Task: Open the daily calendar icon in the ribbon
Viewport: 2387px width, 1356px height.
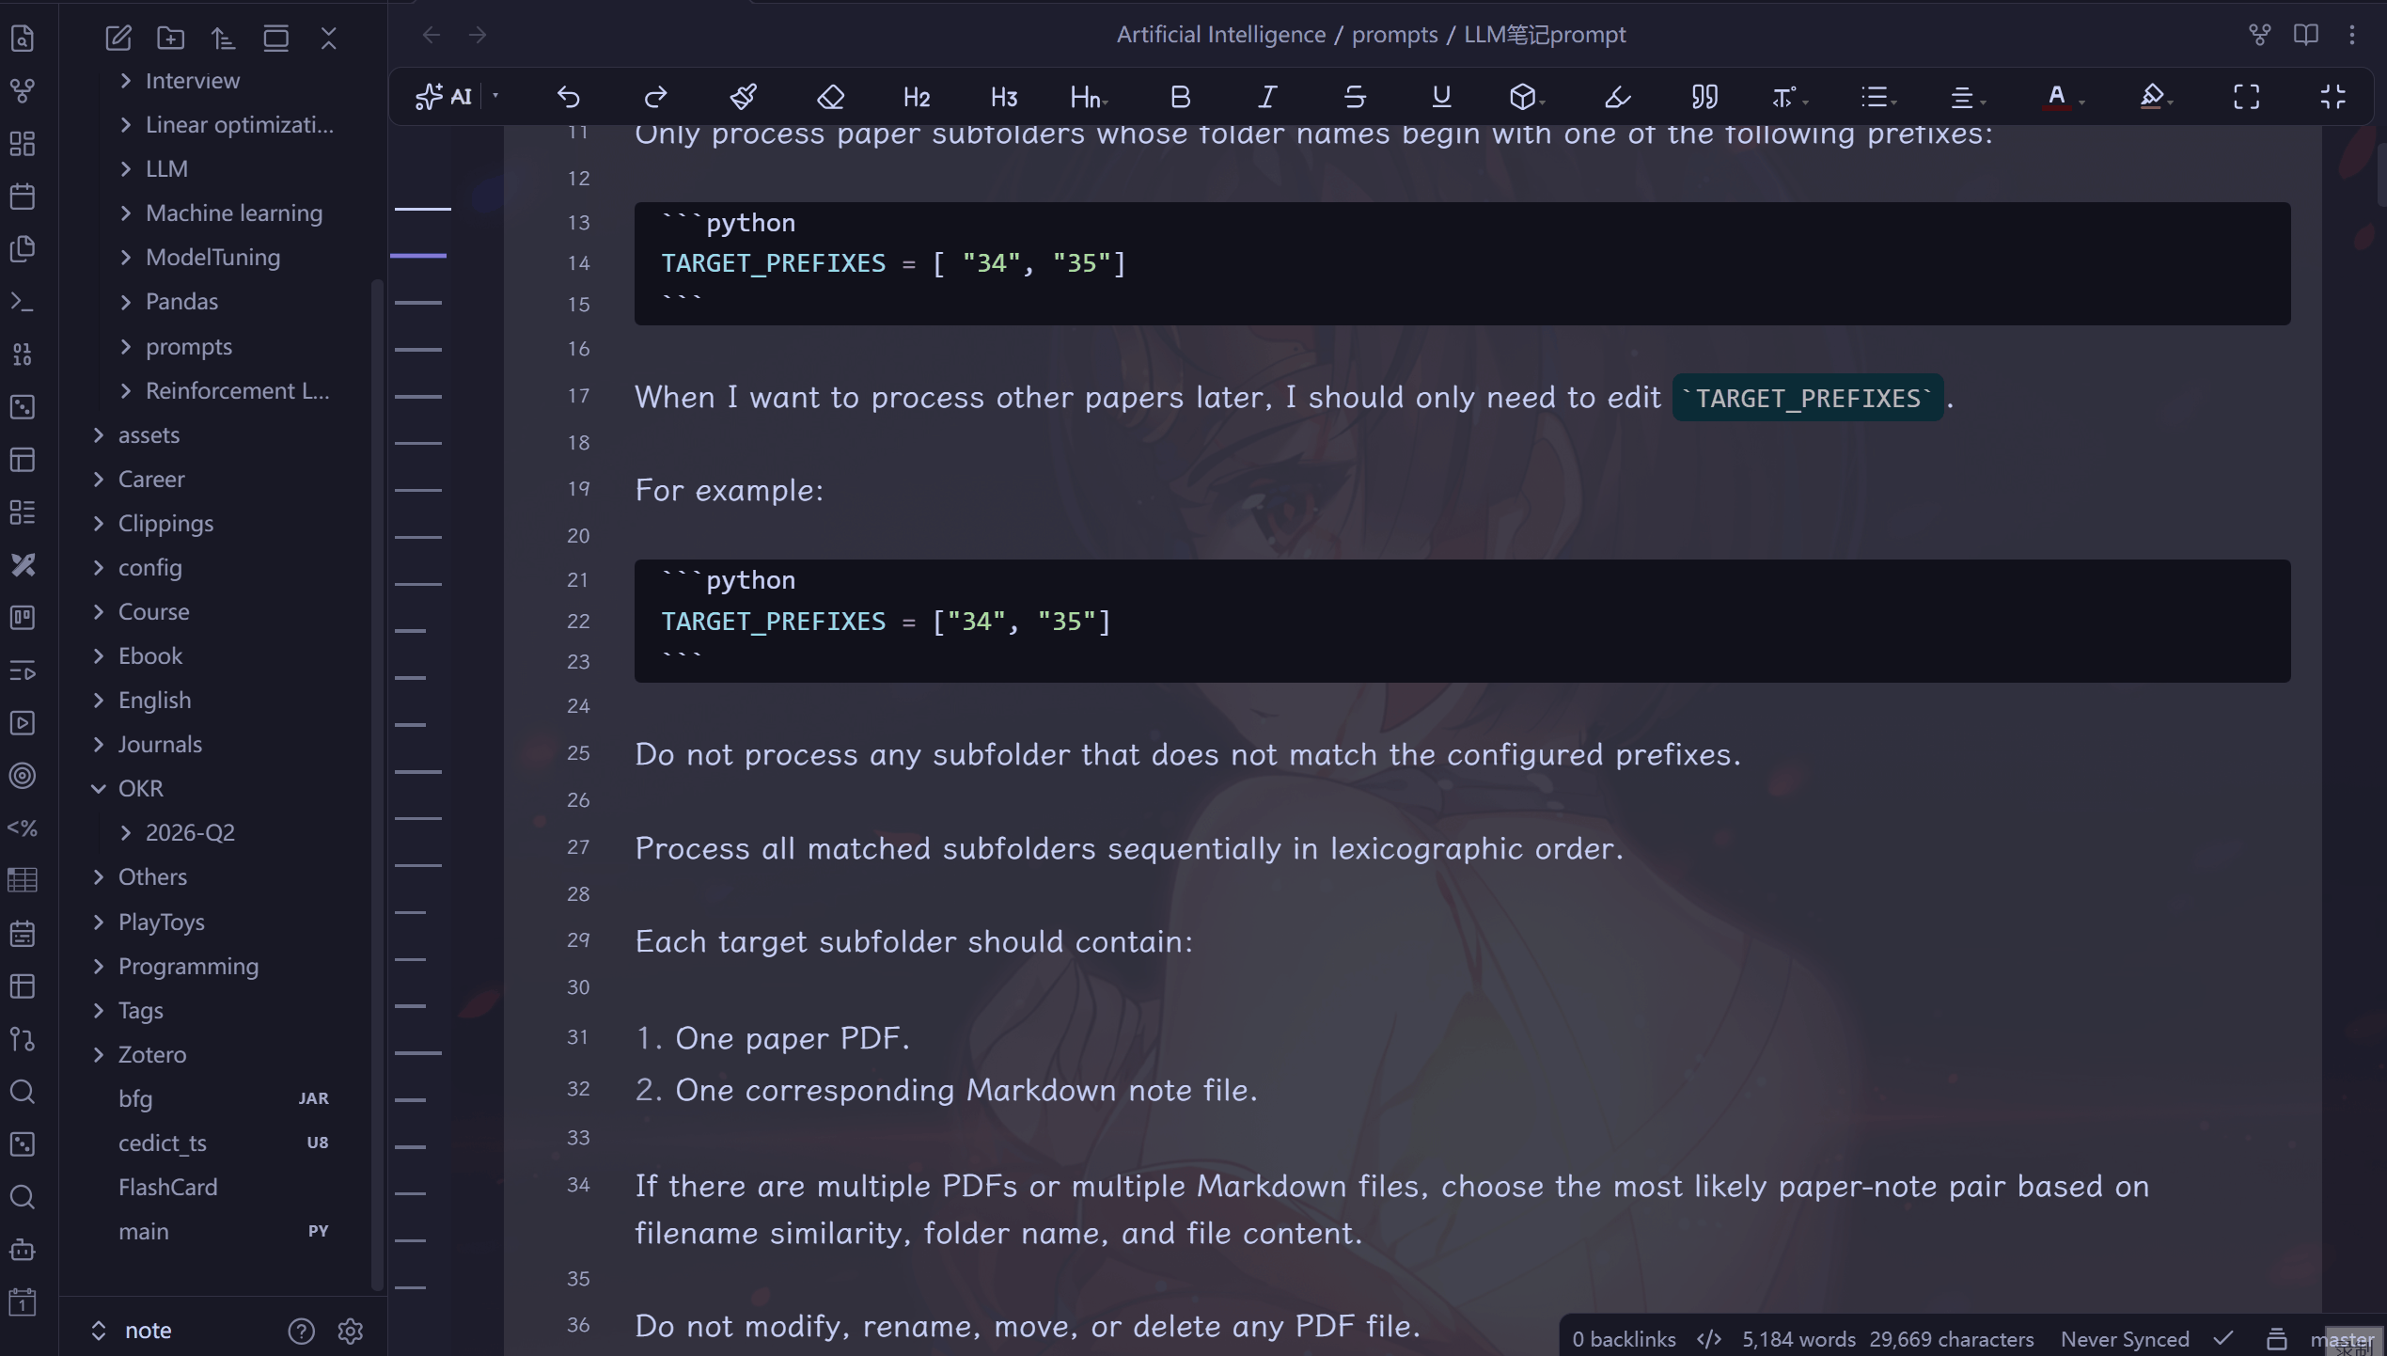Action: 23,197
